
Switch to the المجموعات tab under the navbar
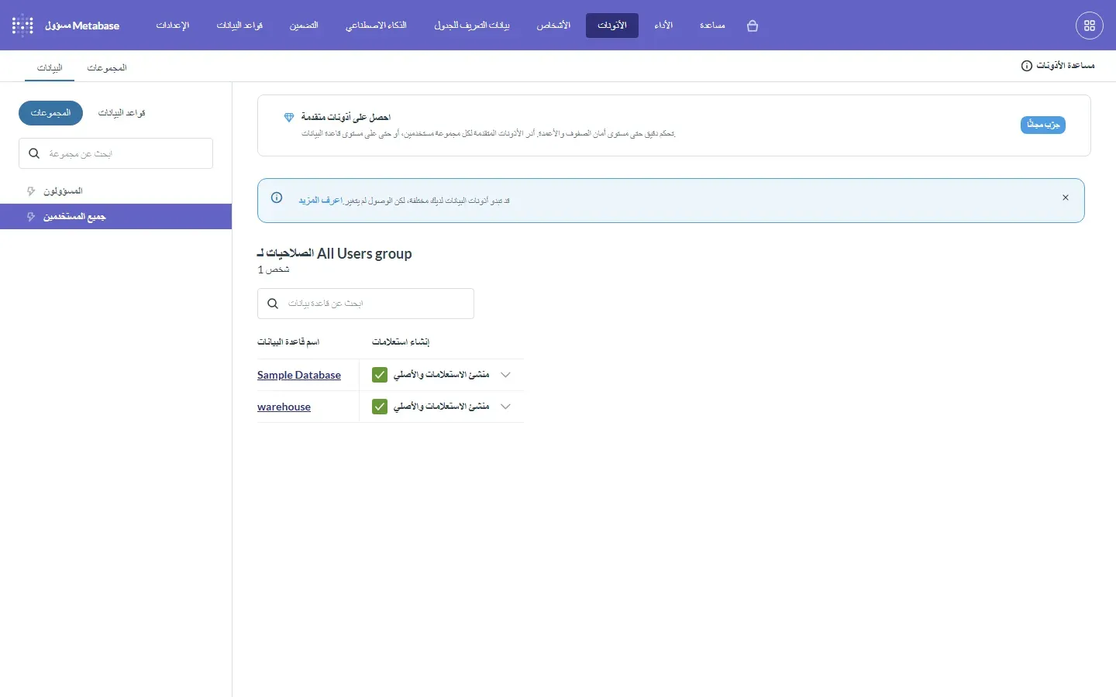(x=107, y=68)
